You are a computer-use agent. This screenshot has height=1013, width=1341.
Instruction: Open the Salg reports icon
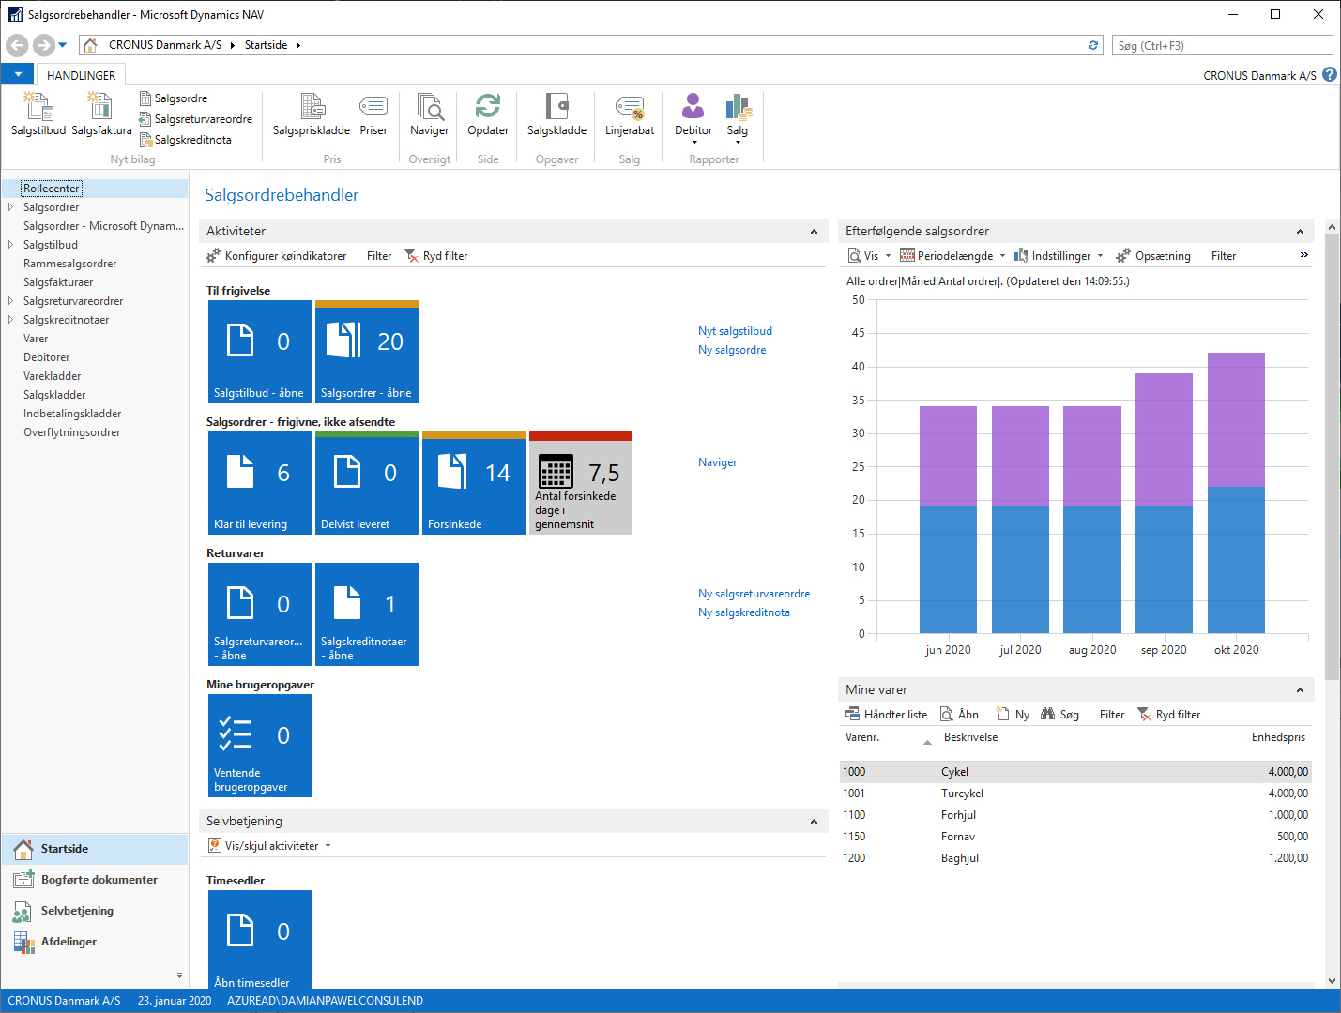coord(738,117)
